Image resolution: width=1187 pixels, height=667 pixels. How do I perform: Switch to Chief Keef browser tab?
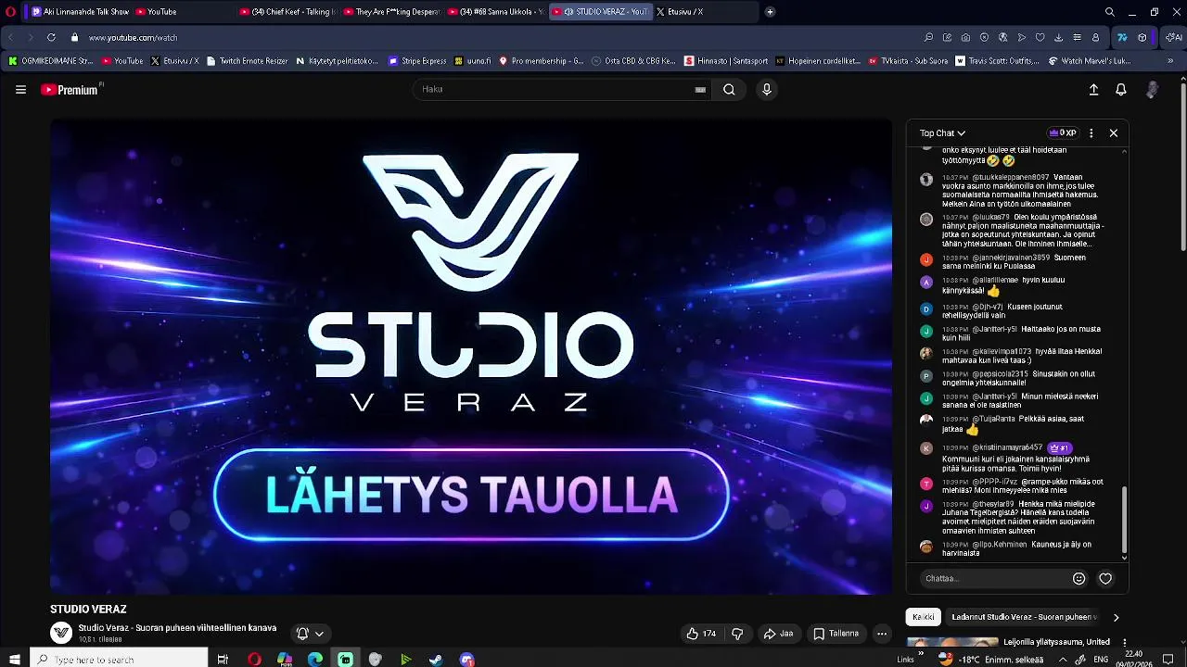tap(287, 12)
